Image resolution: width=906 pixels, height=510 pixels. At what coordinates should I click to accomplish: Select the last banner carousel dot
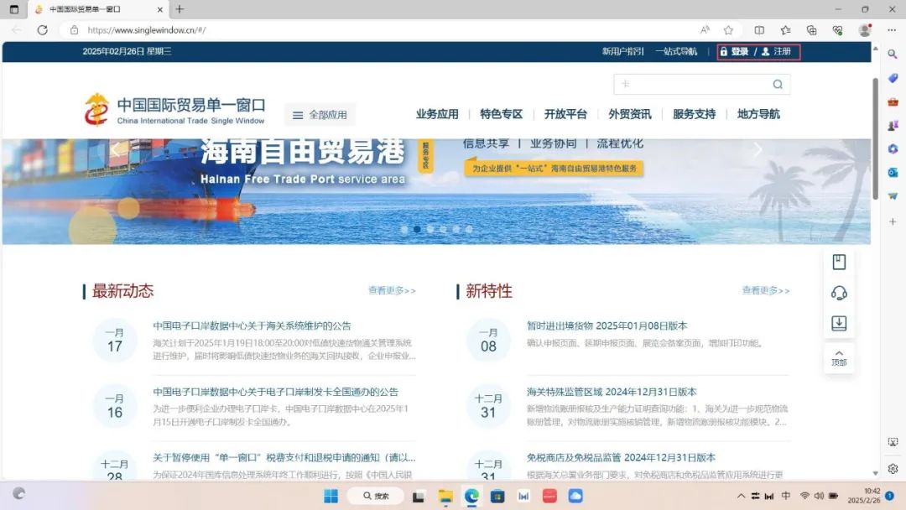coord(469,229)
